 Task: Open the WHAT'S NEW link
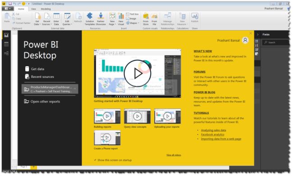203,51
